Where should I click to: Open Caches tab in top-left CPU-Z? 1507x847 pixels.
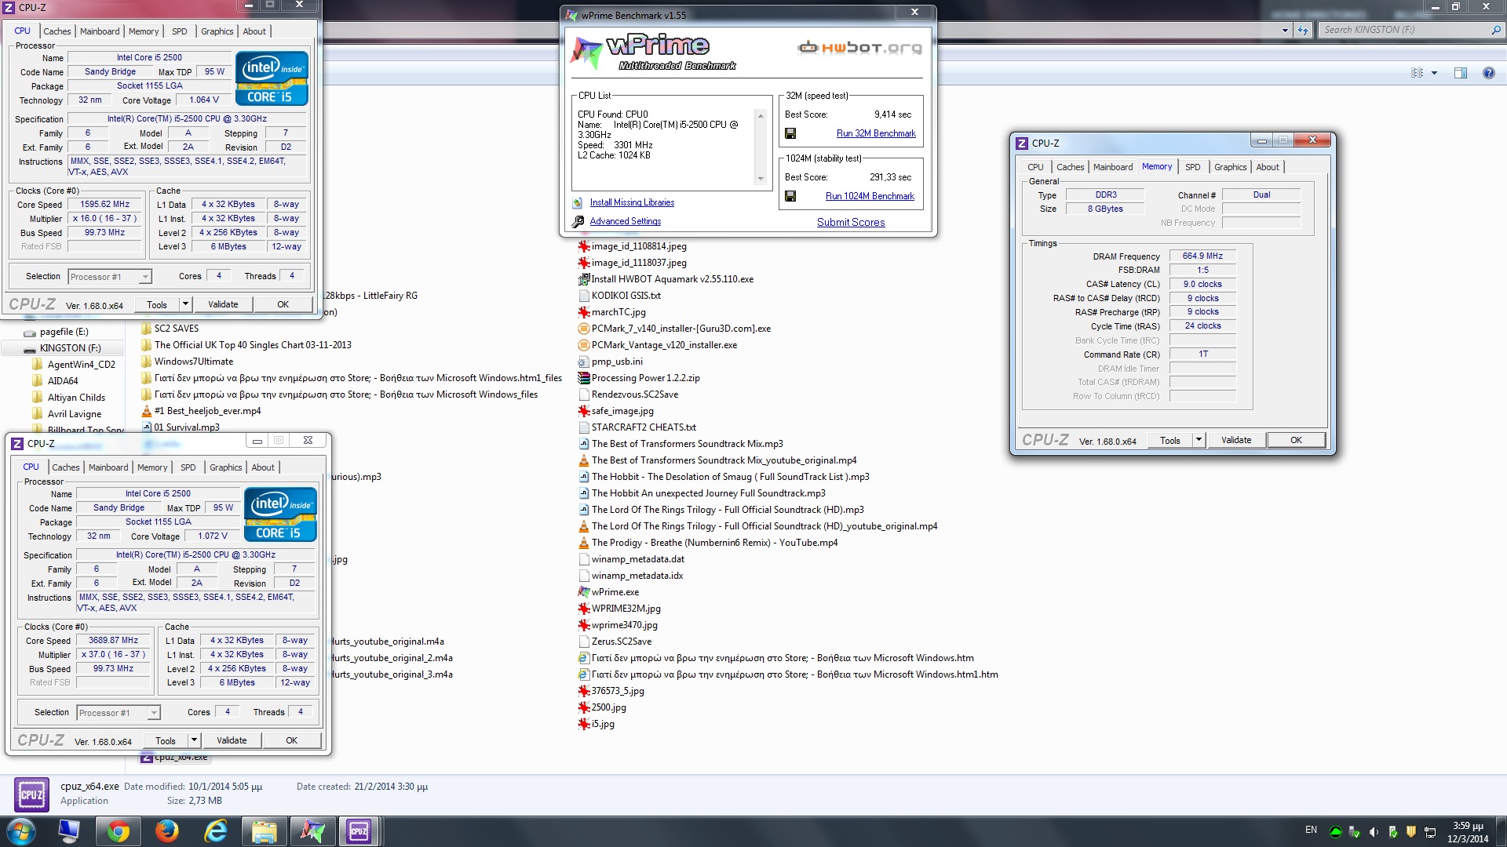[x=57, y=31]
